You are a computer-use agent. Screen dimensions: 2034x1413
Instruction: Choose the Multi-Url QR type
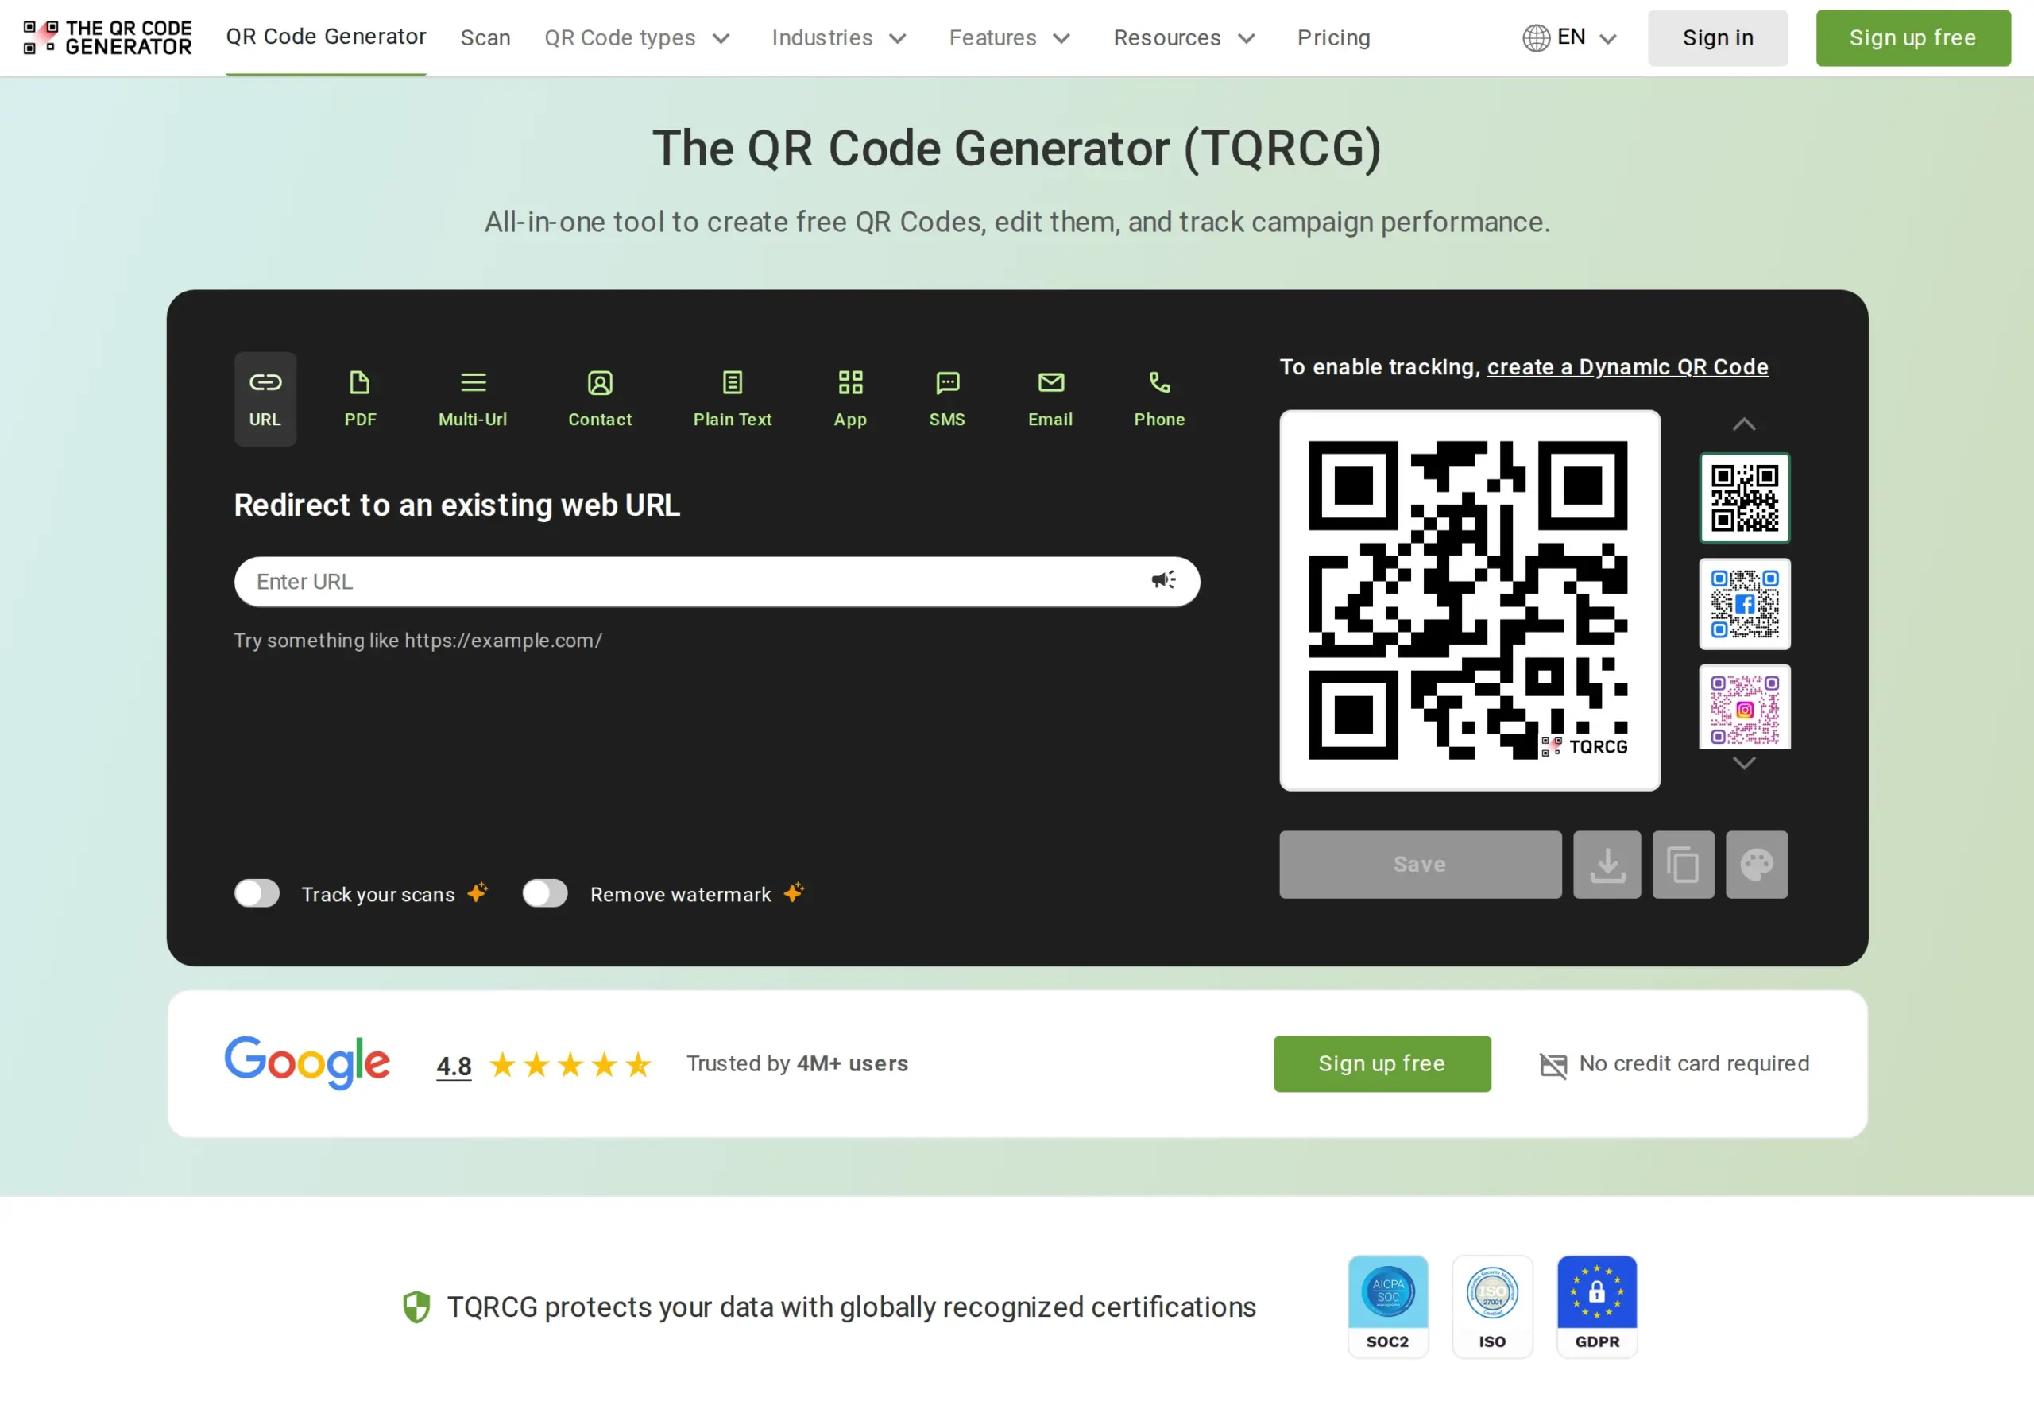click(473, 398)
